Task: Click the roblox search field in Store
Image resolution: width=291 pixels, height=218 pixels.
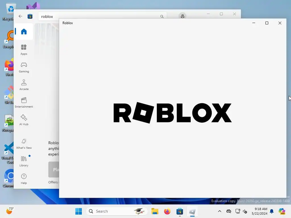Action: [102, 16]
